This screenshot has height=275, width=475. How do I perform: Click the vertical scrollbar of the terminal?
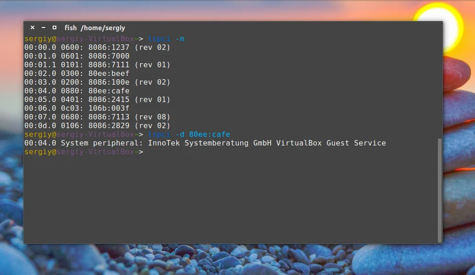[x=440, y=191]
